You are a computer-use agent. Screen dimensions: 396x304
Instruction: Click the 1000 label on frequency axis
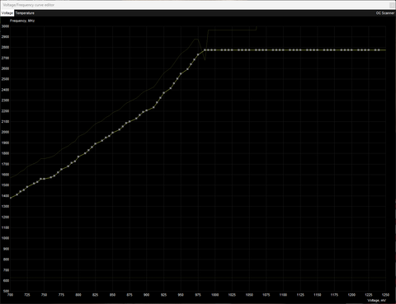click(x=6, y=238)
